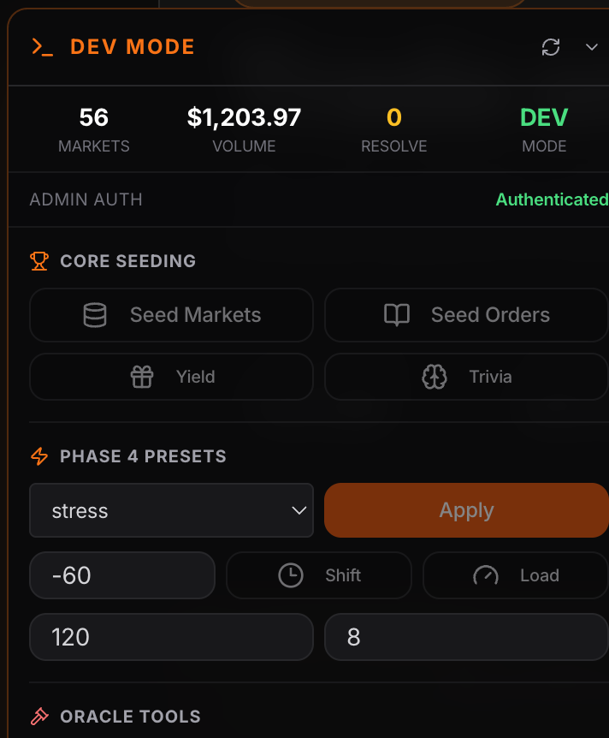The width and height of the screenshot is (609, 738).
Task: Focus the input field containing -60
Action: tap(122, 575)
